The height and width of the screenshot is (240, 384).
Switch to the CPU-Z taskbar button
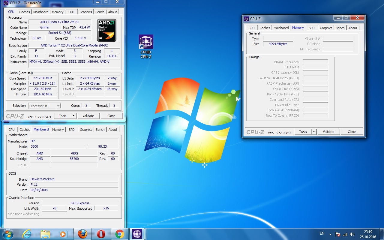[137, 234]
